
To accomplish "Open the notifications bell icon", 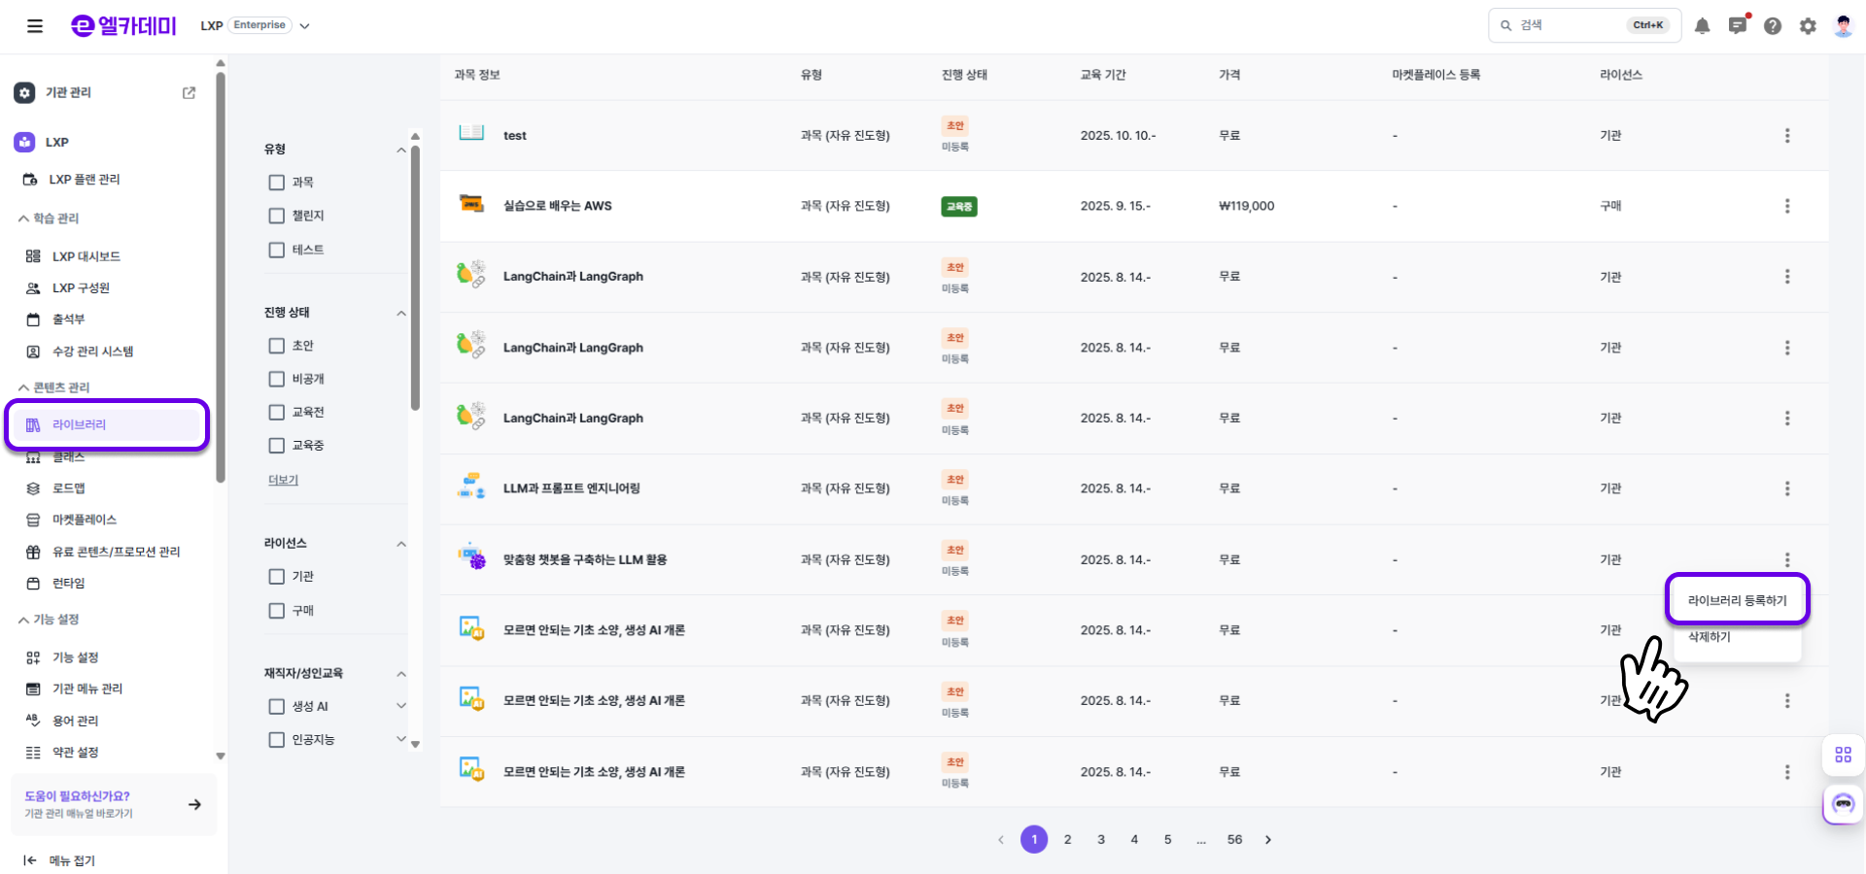I will click(x=1702, y=26).
